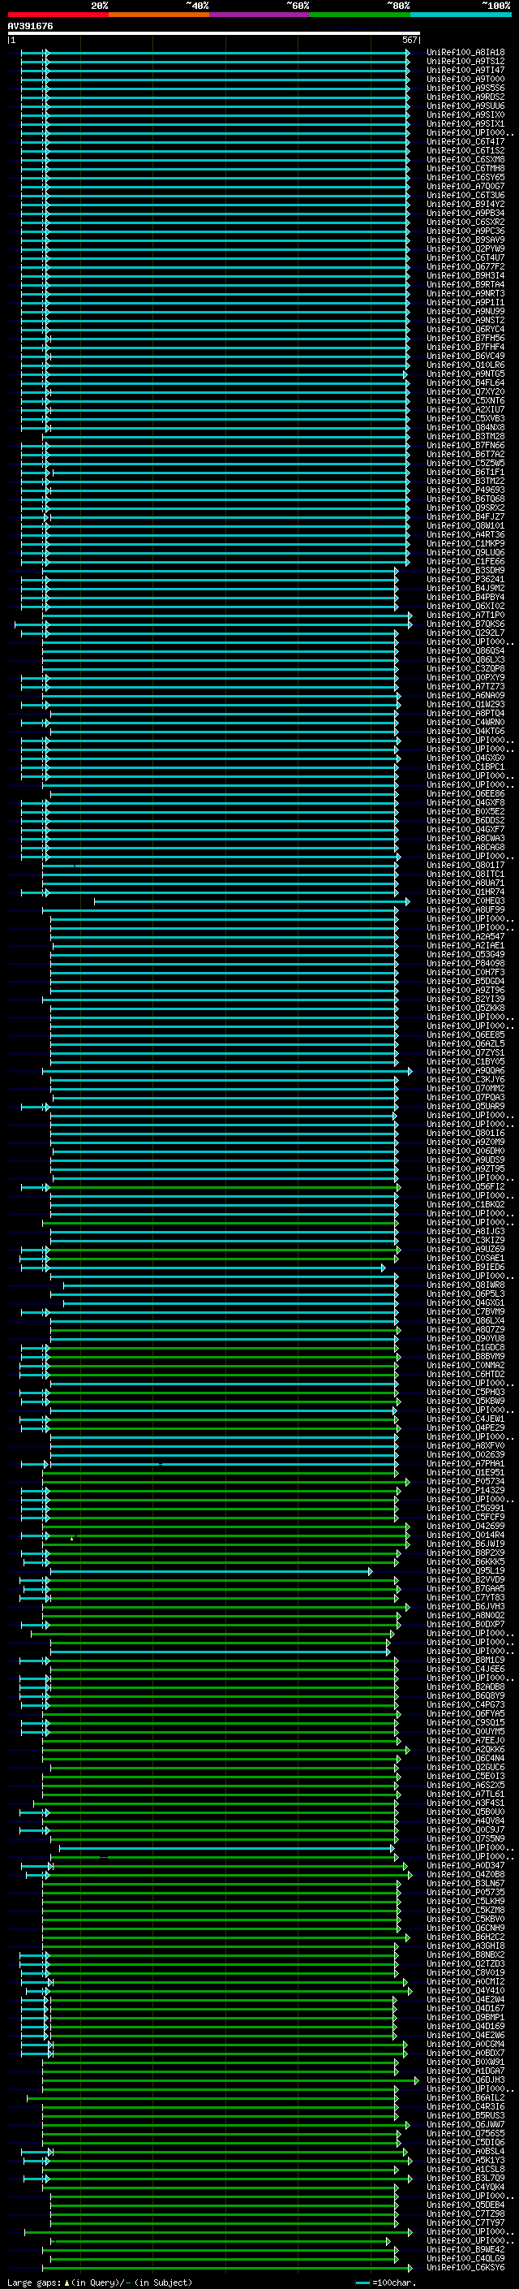This screenshot has height=2289, width=519.
Task: Click hit label UniRef100_O02639
Action: pyautogui.click(x=465, y=1453)
